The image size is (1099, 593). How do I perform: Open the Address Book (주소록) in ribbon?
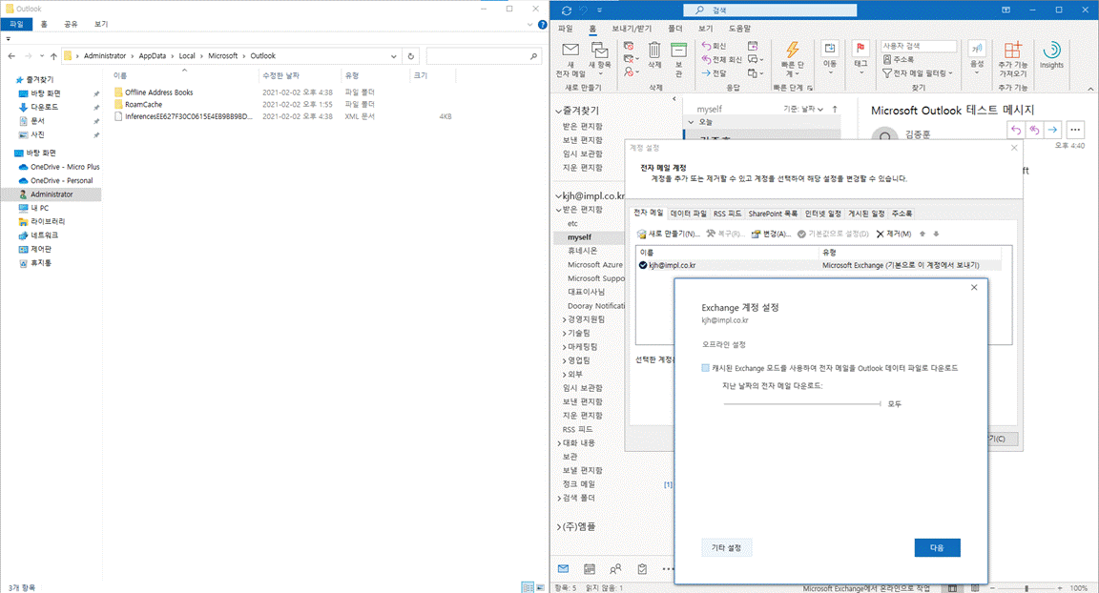[899, 59]
